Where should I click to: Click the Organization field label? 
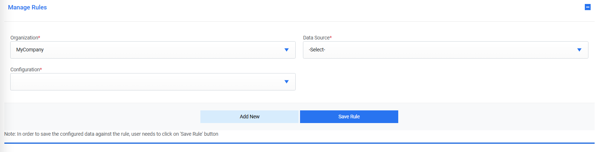pyautogui.click(x=24, y=38)
